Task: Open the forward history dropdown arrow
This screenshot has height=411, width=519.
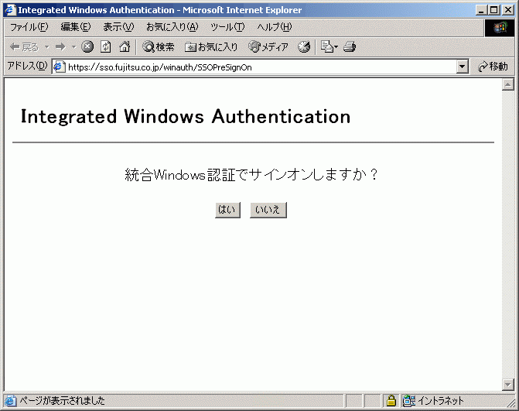Action: [x=73, y=47]
